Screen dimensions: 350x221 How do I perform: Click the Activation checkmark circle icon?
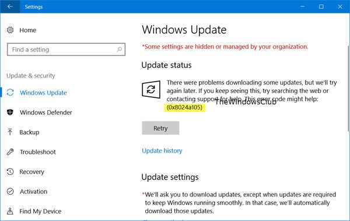coord(10,191)
